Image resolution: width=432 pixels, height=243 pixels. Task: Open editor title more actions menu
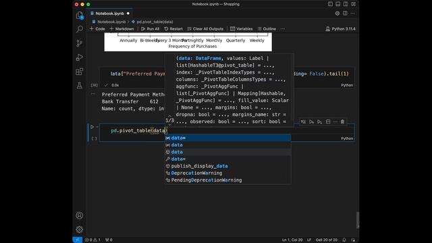click(x=352, y=13)
